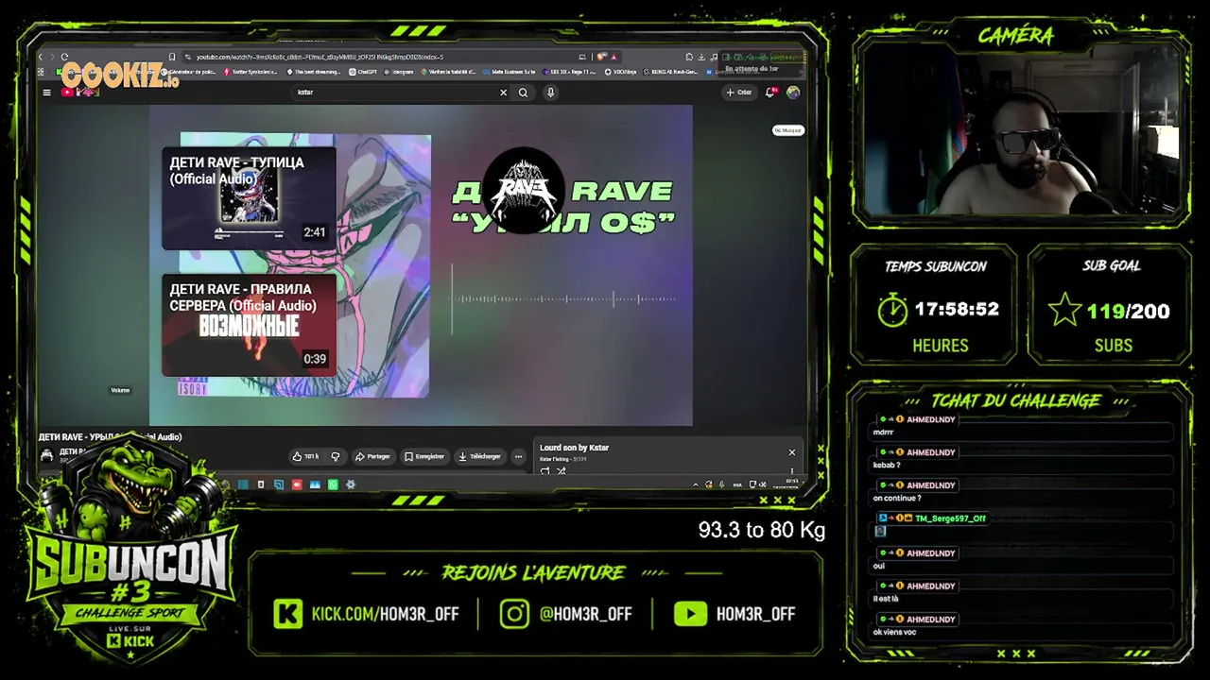Image resolution: width=1210 pixels, height=680 pixels.
Task: Open the ДЕТИ RAVE - ТУПИЦА end-screen video
Action: click(249, 197)
